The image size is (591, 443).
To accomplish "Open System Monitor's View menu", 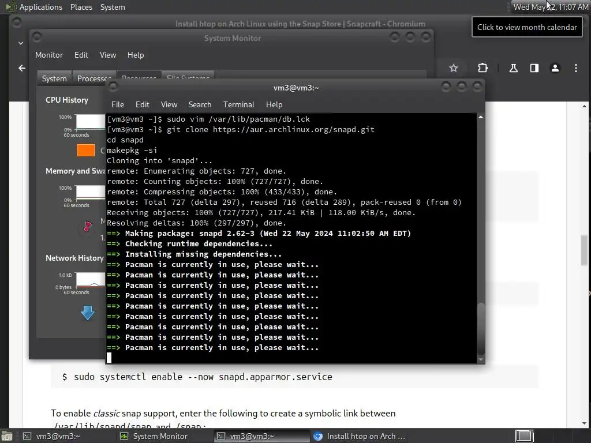I will [108, 55].
